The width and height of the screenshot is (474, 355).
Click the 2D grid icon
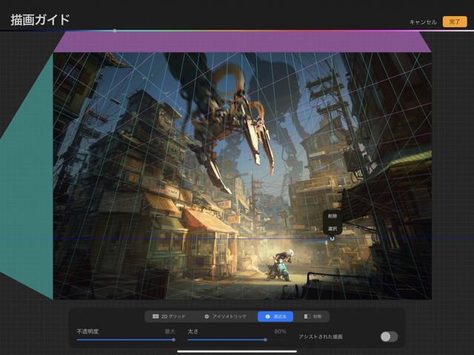click(156, 317)
